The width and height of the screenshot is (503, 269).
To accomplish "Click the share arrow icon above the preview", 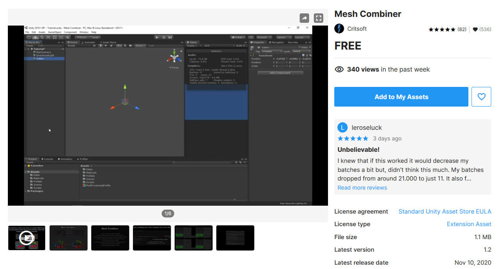I will click(x=304, y=18).
